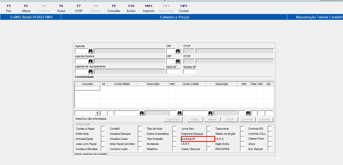343x165 pixels.
Task: Click the Conta Débito column header
Action: 122,84
